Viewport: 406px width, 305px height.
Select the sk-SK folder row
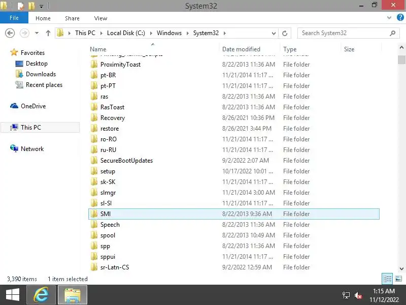[234, 182]
